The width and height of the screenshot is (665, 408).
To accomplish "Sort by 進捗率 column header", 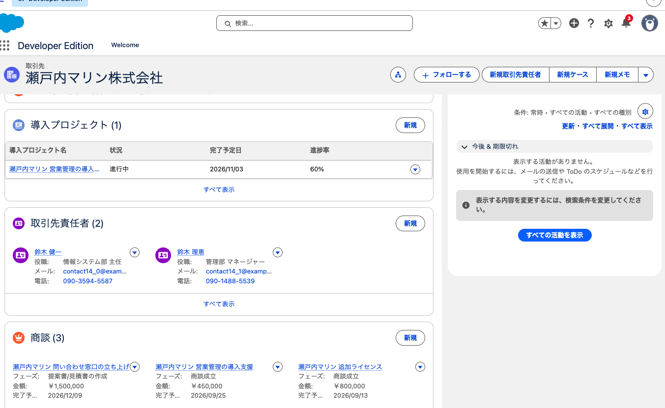I will tap(319, 150).
